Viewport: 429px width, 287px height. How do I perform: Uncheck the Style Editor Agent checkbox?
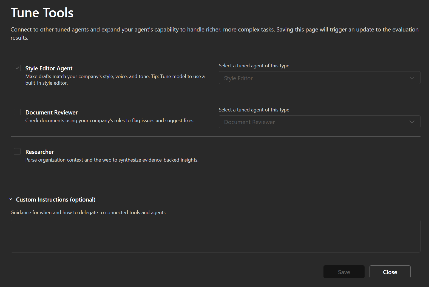point(17,68)
